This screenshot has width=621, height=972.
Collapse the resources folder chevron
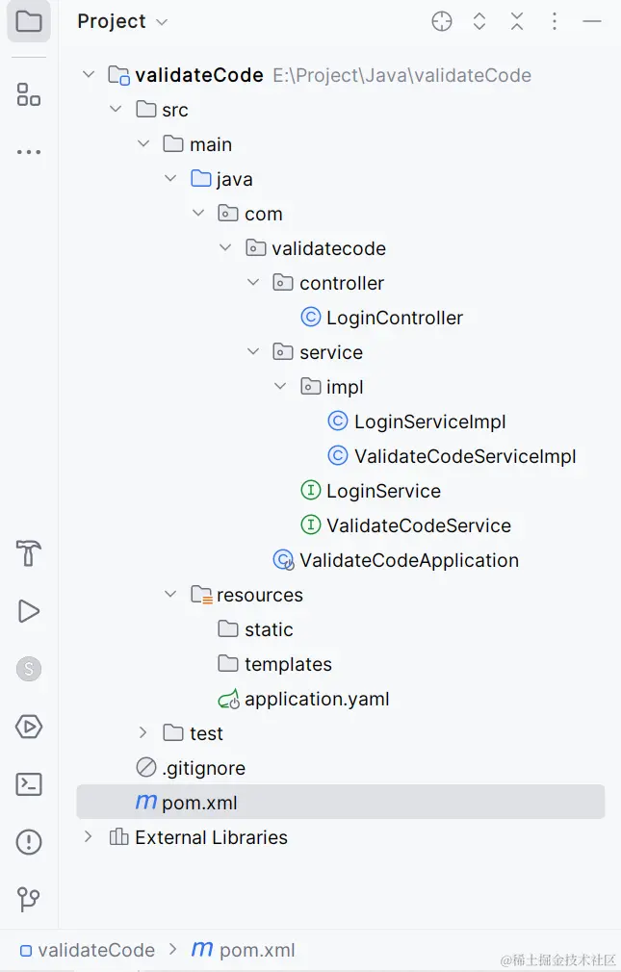click(170, 595)
